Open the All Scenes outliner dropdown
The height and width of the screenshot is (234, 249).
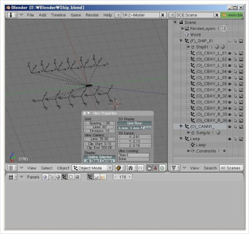click(230, 168)
